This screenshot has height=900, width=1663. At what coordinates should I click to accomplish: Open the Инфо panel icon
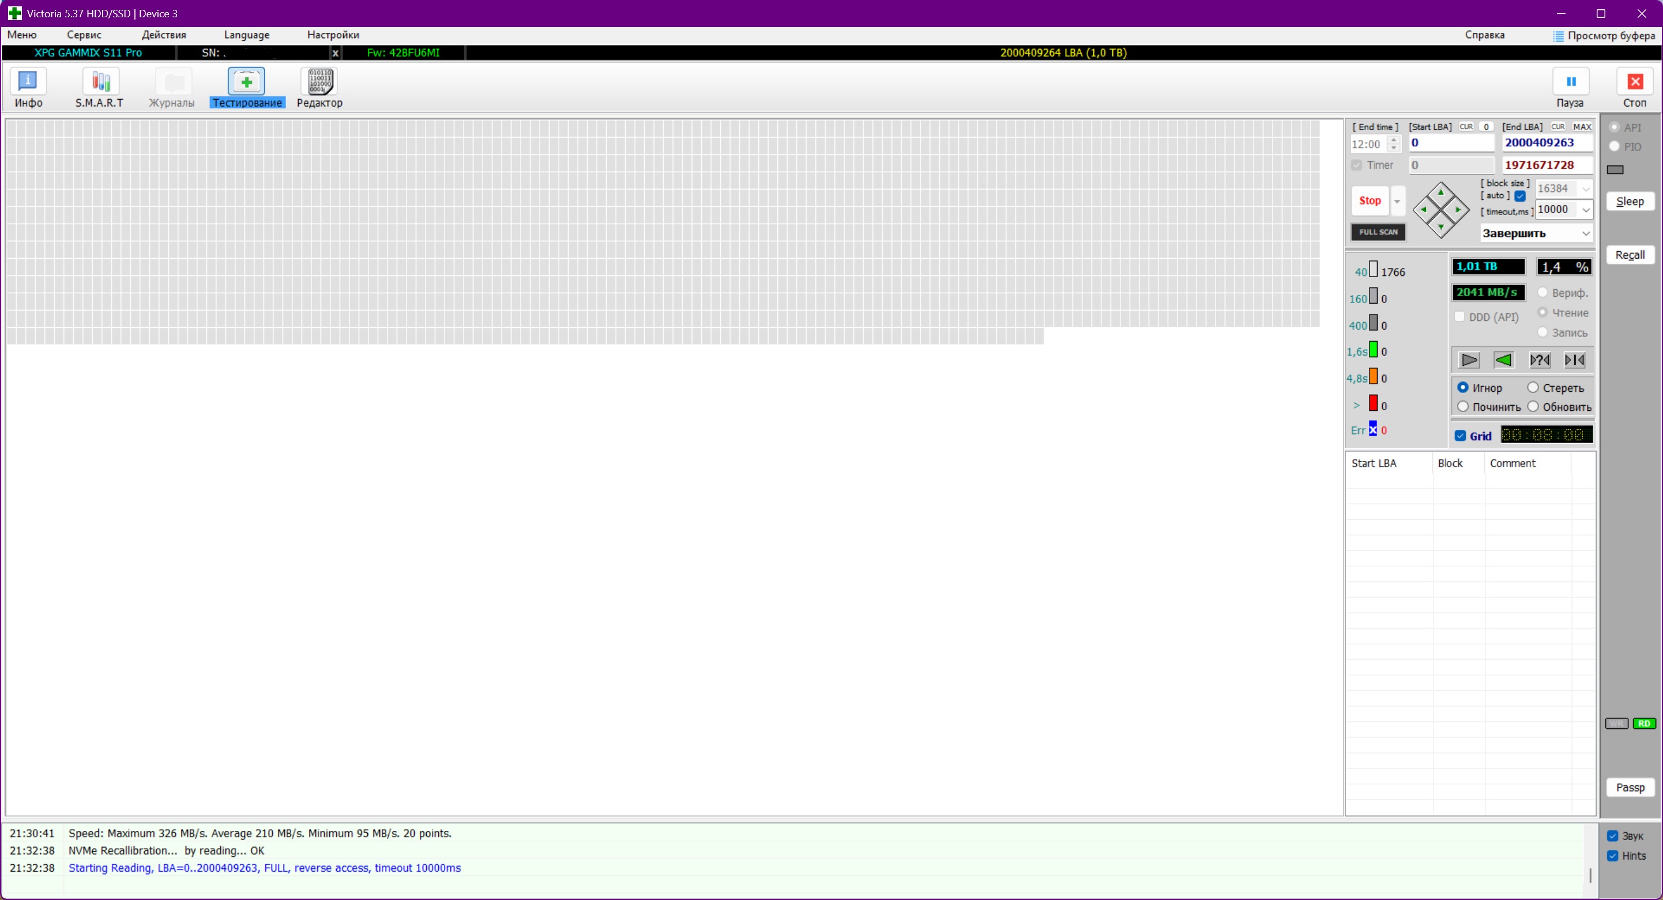28,82
